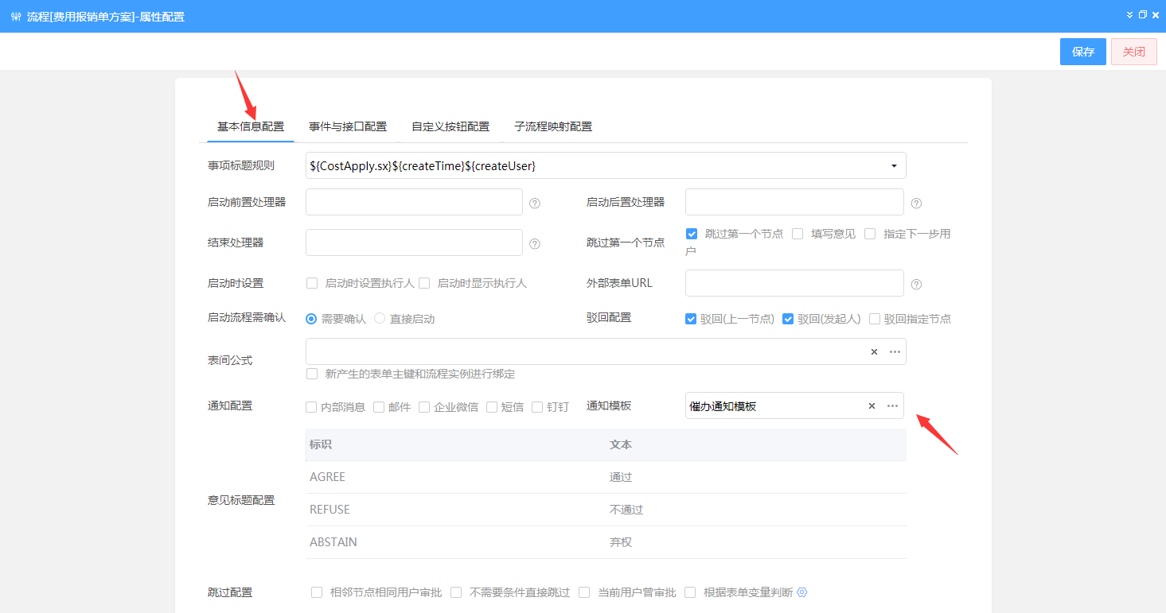
Task: Enable 驳回指定节点 checkbox
Action: click(875, 319)
